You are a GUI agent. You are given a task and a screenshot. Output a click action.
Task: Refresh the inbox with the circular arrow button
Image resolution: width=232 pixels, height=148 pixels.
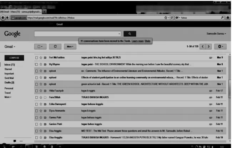[x=55, y=46]
